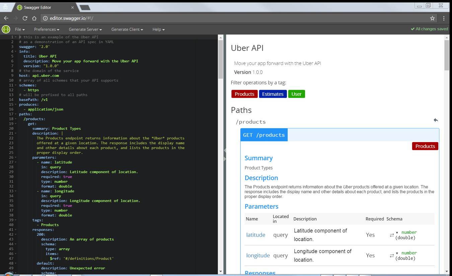Collapse the info block at line 4
This screenshot has width=452, height=276.
coord(15,52)
